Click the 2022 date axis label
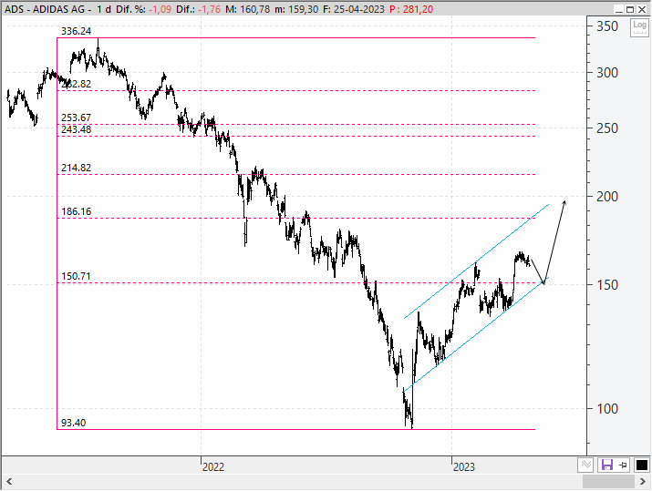Viewport: 652px width, 491px height. tap(212, 467)
